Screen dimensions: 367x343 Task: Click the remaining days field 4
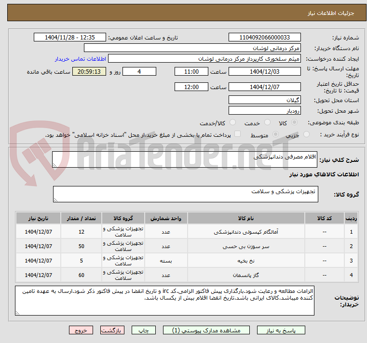tap(139, 72)
